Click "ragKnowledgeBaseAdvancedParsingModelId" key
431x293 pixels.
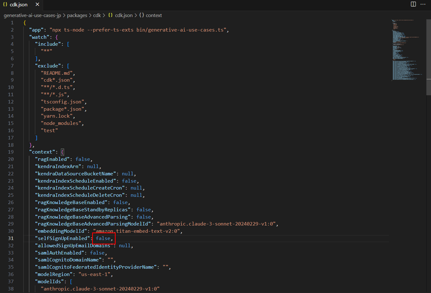(x=93, y=224)
